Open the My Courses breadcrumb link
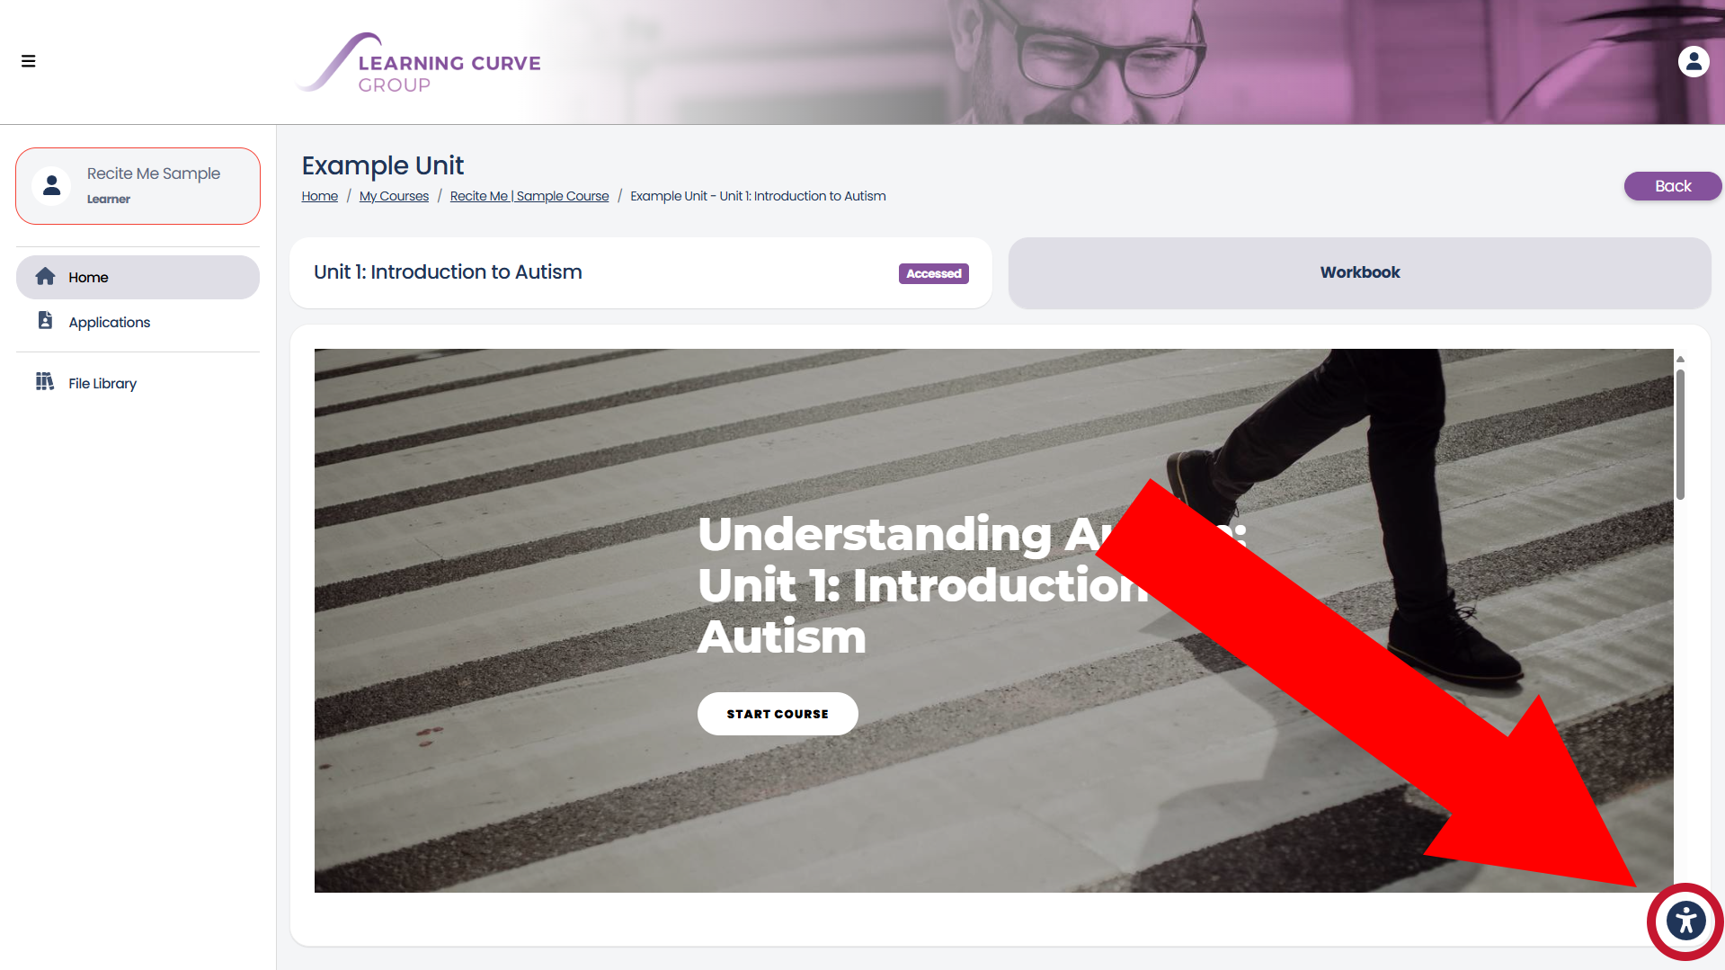The image size is (1725, 970). (x=394, y=196)
